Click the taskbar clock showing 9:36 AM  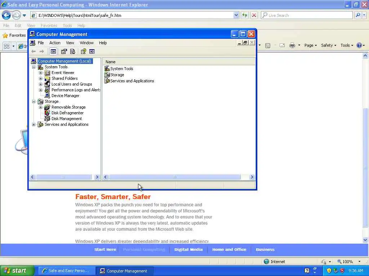356,271
